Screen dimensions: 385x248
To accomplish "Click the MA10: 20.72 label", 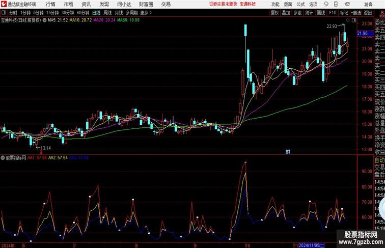I will (x=80, y=20).
